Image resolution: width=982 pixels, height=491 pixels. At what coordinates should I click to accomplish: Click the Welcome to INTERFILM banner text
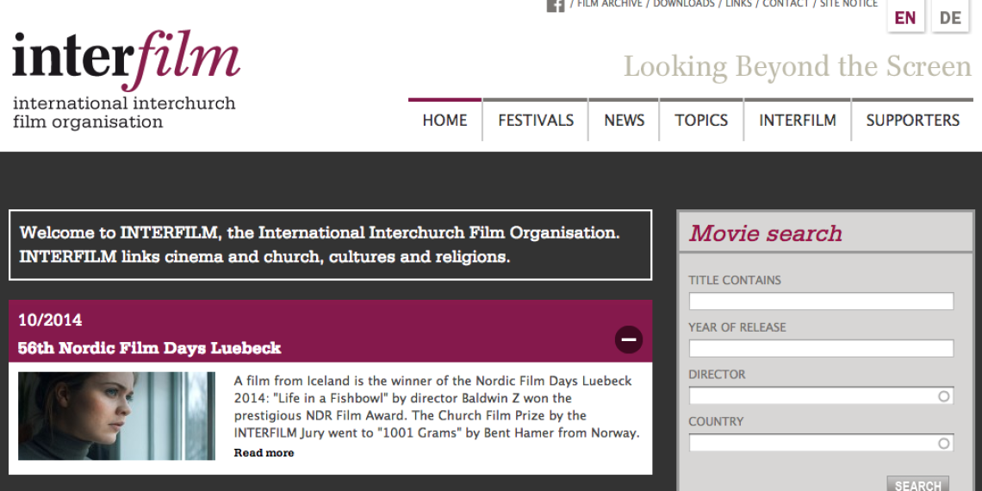tap(320, 245)
